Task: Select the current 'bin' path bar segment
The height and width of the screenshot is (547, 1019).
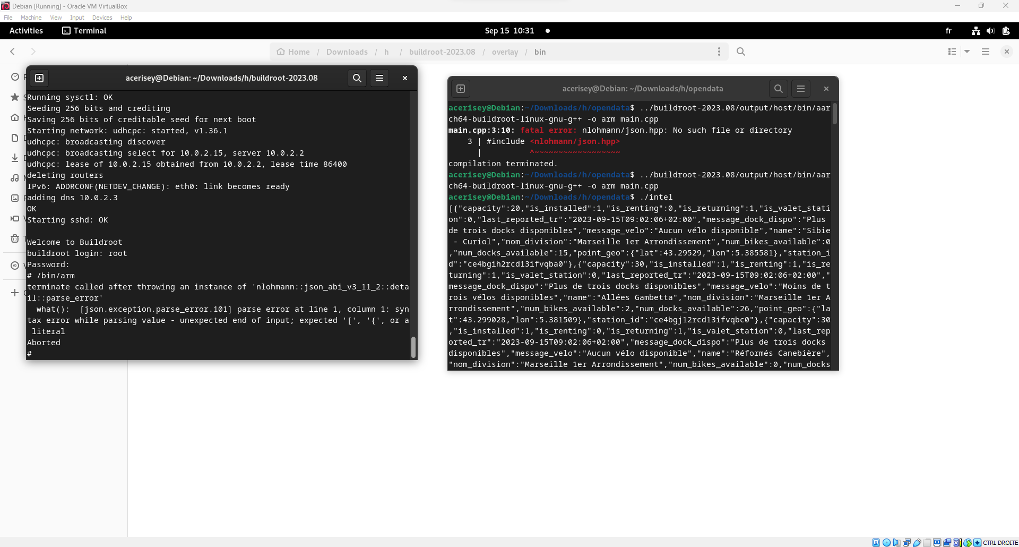Action: (x=540, y=52)
